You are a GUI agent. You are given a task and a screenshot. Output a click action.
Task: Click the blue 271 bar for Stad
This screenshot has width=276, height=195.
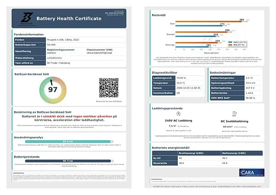[x=199, y=26]
